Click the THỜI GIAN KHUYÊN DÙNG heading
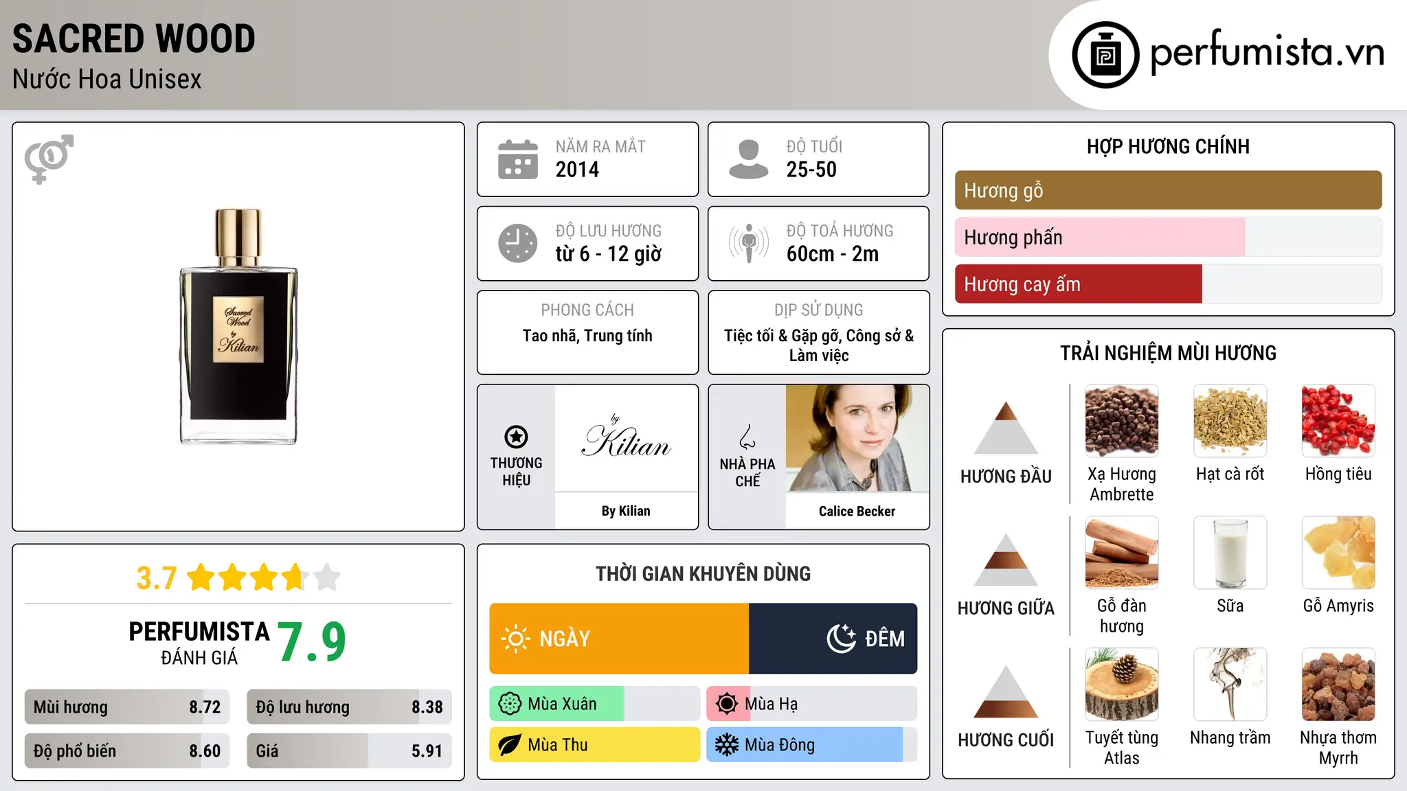Viewport: 1407px width, 791px height. coord(703,573)
